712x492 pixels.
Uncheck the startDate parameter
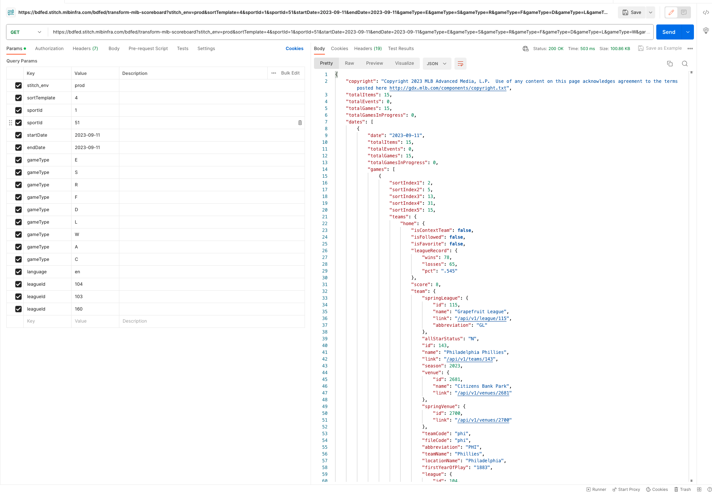pyautogui.click(x=18, y=135)
